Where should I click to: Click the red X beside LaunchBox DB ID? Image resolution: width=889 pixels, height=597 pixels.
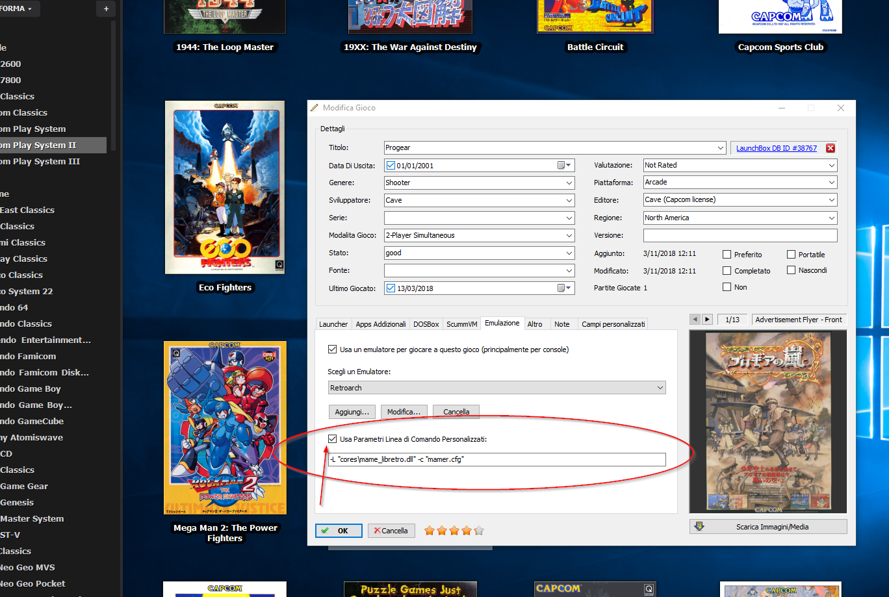830,148
